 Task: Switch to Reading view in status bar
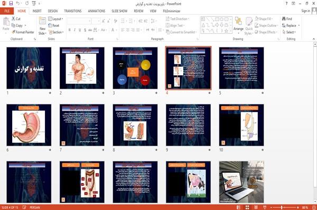click(256, 207)
